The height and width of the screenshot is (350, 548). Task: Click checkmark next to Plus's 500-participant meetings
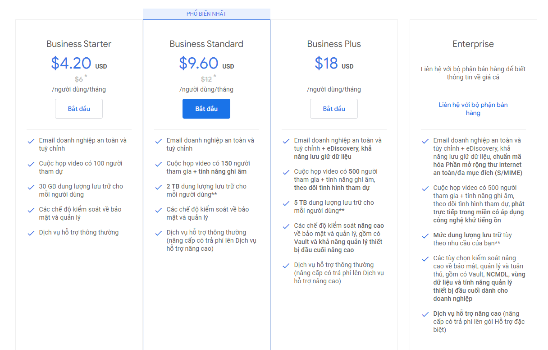pyautogui.click(x=286, y=172)
